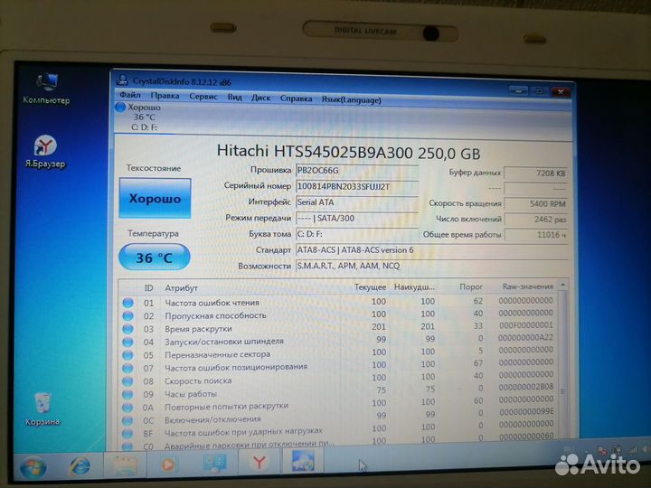The image size is (651, 488).
Task: Select the disk status Хорошо 36 °C entry
Action: [138, 117]
